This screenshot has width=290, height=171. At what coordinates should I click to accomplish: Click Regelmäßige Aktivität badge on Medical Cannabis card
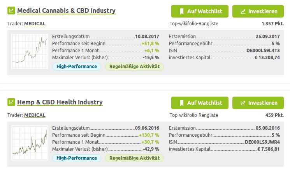tap(134, 67)
